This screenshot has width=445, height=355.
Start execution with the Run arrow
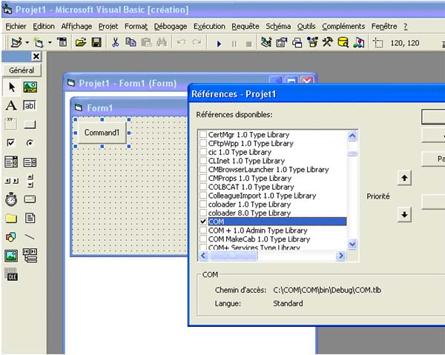point(219,44)
